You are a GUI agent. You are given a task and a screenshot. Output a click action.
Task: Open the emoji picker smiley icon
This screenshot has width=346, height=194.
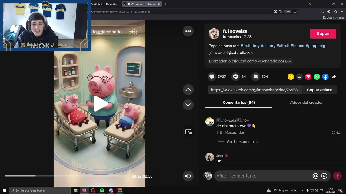pos(324,176)
